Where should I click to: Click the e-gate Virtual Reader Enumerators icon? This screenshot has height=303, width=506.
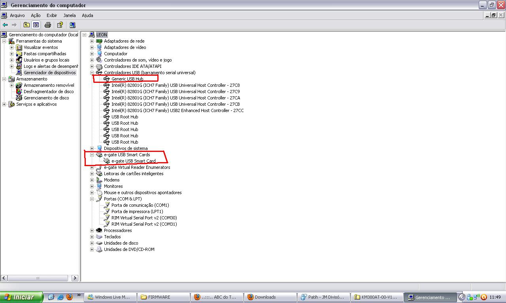(99, 167)
